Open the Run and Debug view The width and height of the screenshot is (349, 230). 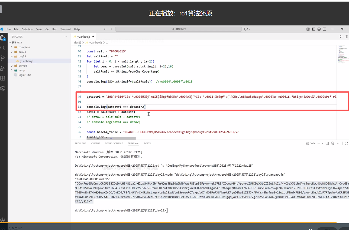pyautogui.click(x=3, y=68)
